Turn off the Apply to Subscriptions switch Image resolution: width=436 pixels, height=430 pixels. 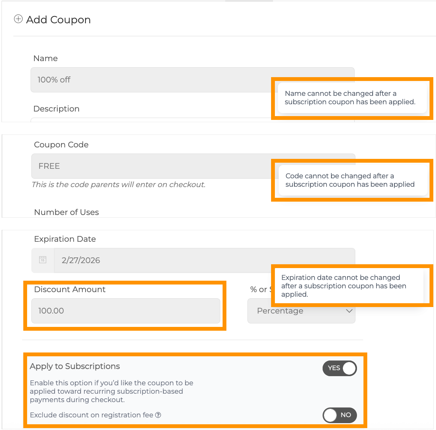coord(339,368)
